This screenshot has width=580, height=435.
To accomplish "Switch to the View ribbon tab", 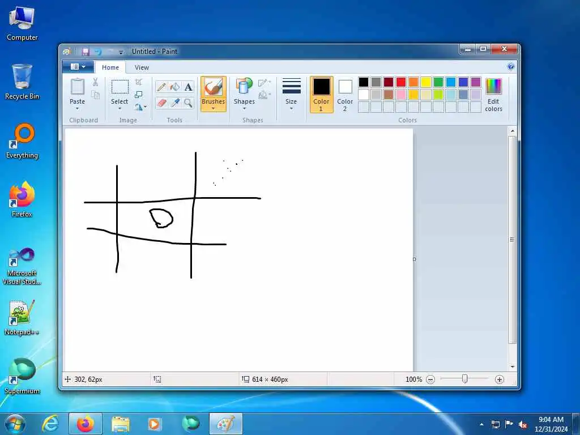I will pos(142,67).
